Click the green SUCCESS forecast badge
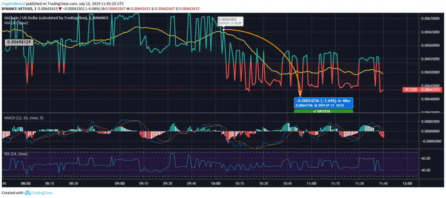Viewport: 446px width, 198px height. pyautogui.click(x=324, y=111)
